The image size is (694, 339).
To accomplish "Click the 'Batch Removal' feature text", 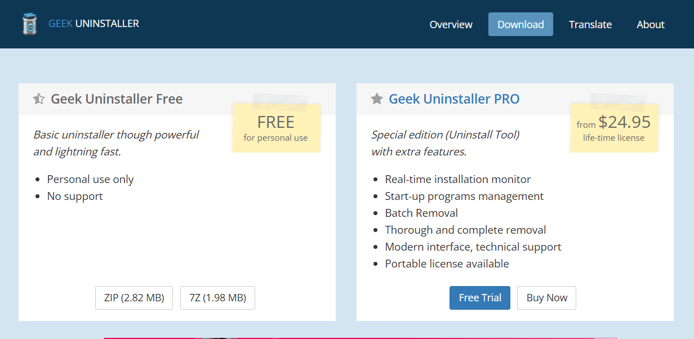I will point(421,213).
